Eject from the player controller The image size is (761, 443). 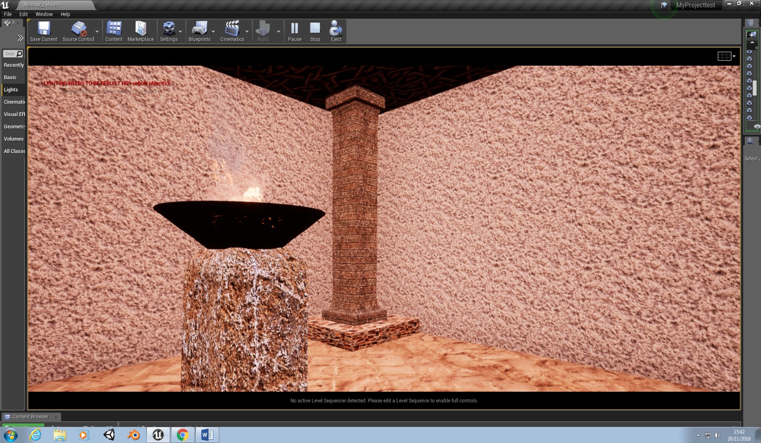336,29
